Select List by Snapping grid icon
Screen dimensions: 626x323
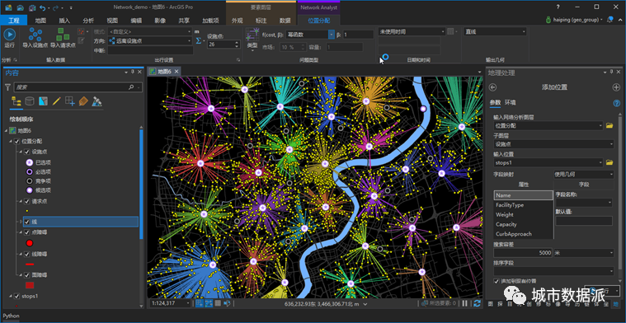point(70,101)
